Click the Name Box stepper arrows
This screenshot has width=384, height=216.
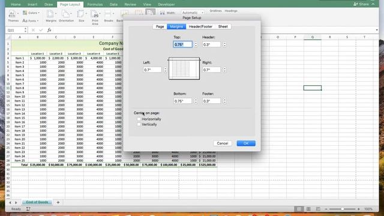click(x=25, y=30)
